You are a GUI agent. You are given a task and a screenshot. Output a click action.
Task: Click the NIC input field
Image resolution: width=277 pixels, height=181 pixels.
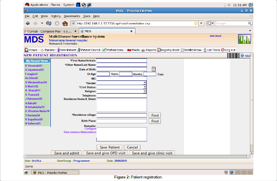(x=122, y=78)
